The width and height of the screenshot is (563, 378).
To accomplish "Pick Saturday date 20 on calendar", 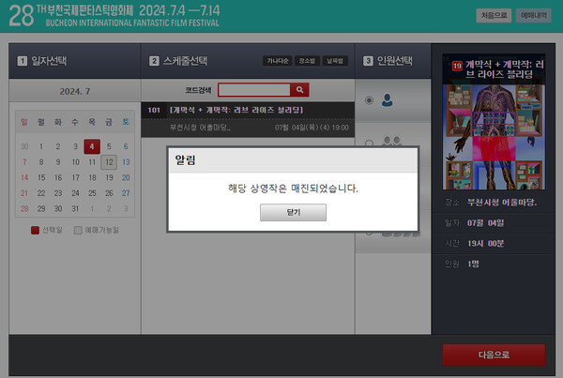I will [126, 177].
